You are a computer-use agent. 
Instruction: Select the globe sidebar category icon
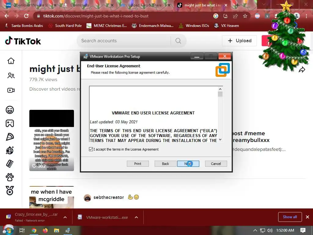[x=10, y=150]
